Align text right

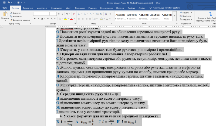(86, 19)
